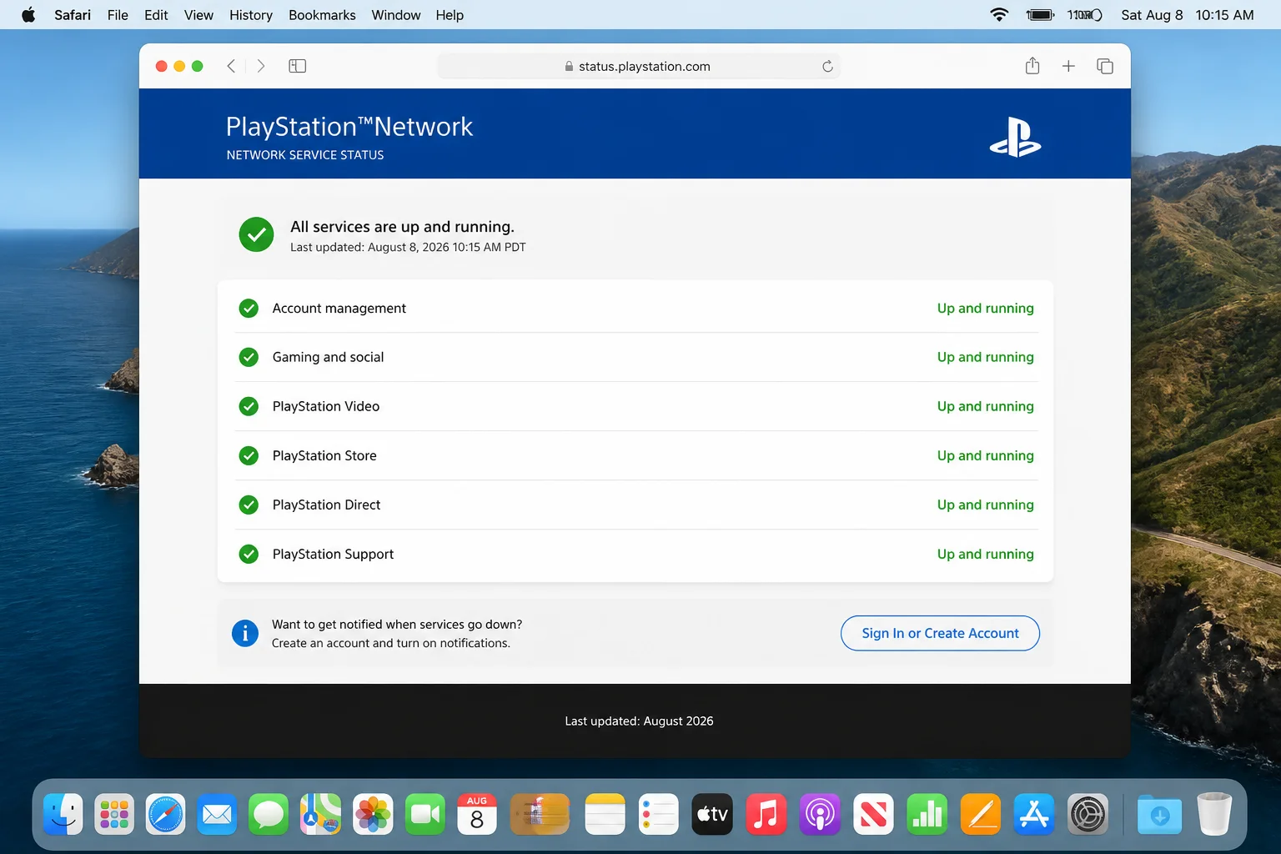The image size is (1281, 854).
Task: Click the Gaming and social check icon
Action: click(x=249, y=357)
